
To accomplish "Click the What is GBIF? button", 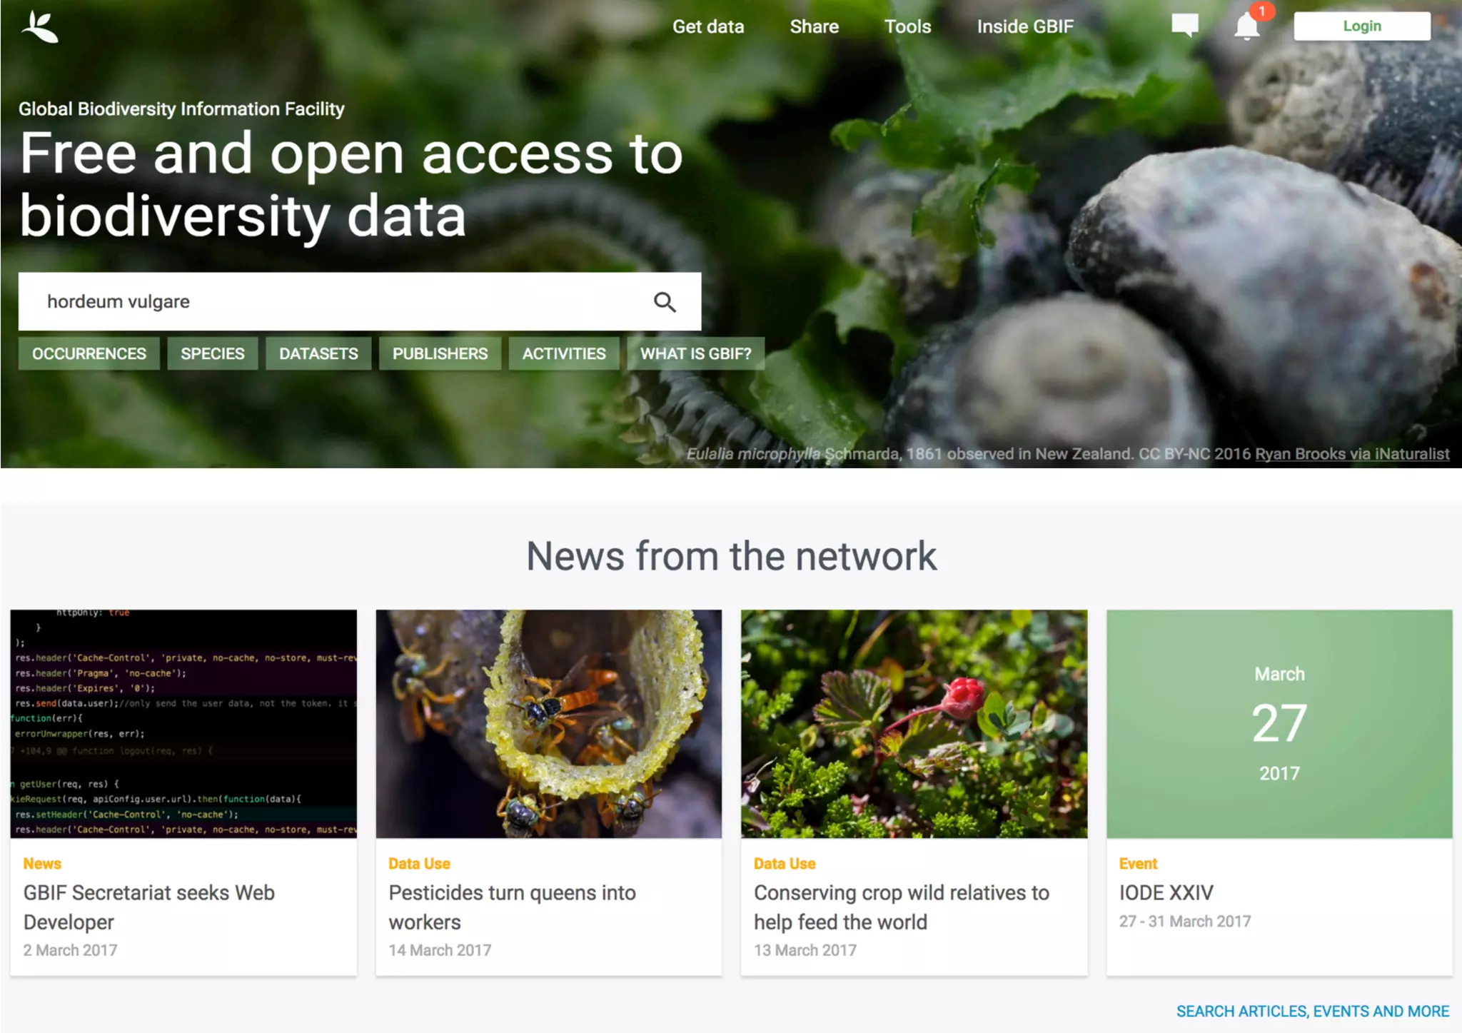I will (695, 353).
